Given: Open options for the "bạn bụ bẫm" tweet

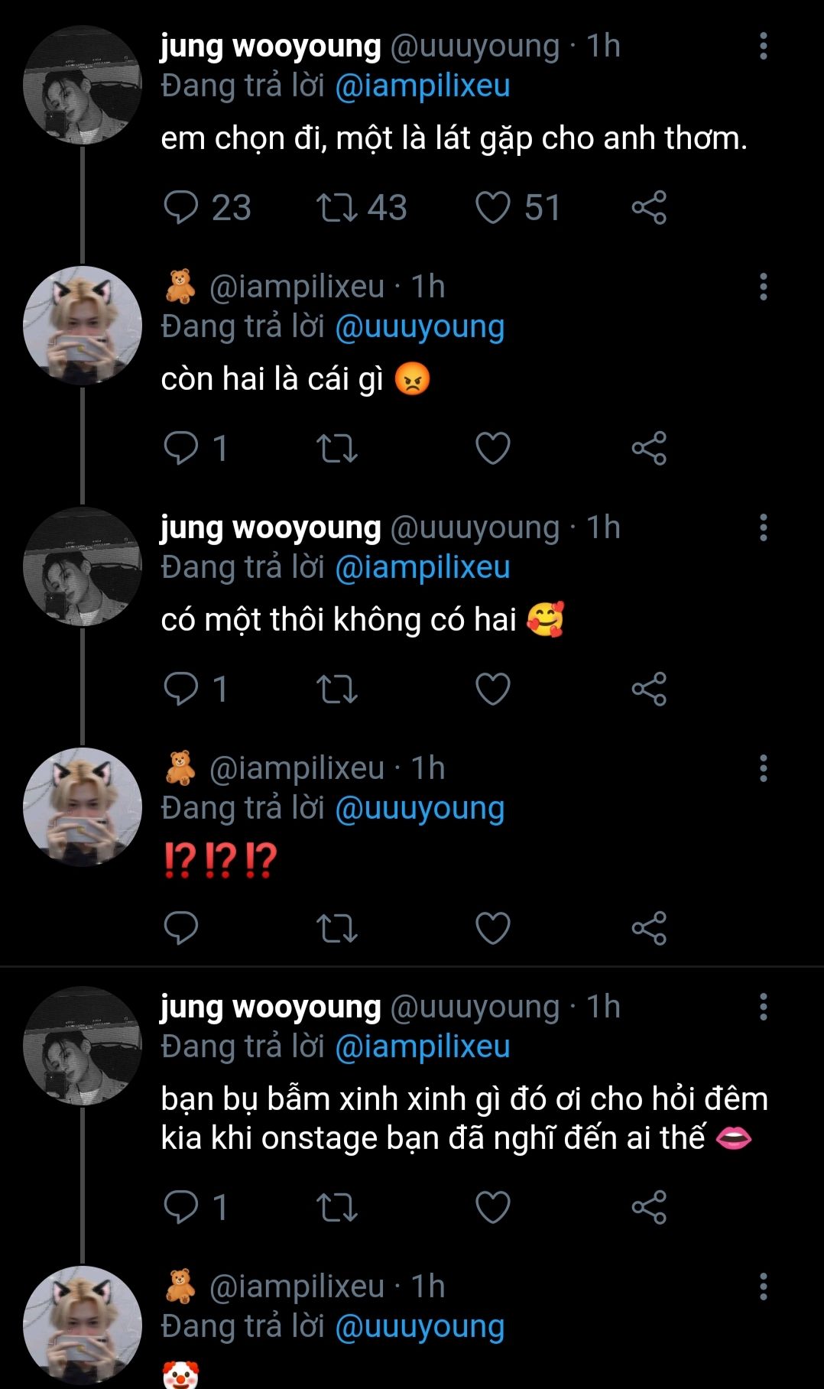Looking at the screenshot, I should tap(763, 1008).
